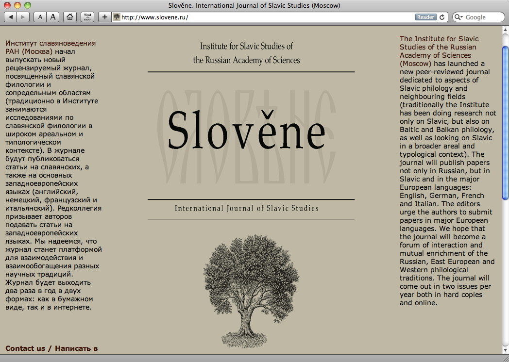The width and height of the screenshot is (509, 362).
Task: Open the home page via house icon
Action: tap(70, 17)
